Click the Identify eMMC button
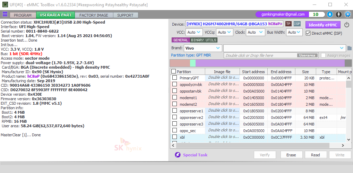Image resolution: width=353 pixels, height=173 pixels. coord(323,25)
